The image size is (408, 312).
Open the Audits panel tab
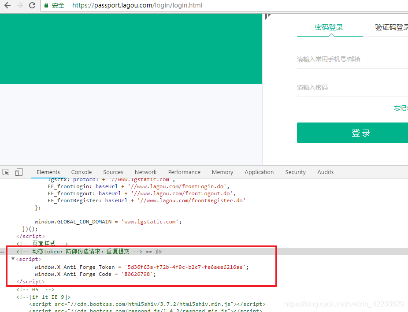click(325, 172)
